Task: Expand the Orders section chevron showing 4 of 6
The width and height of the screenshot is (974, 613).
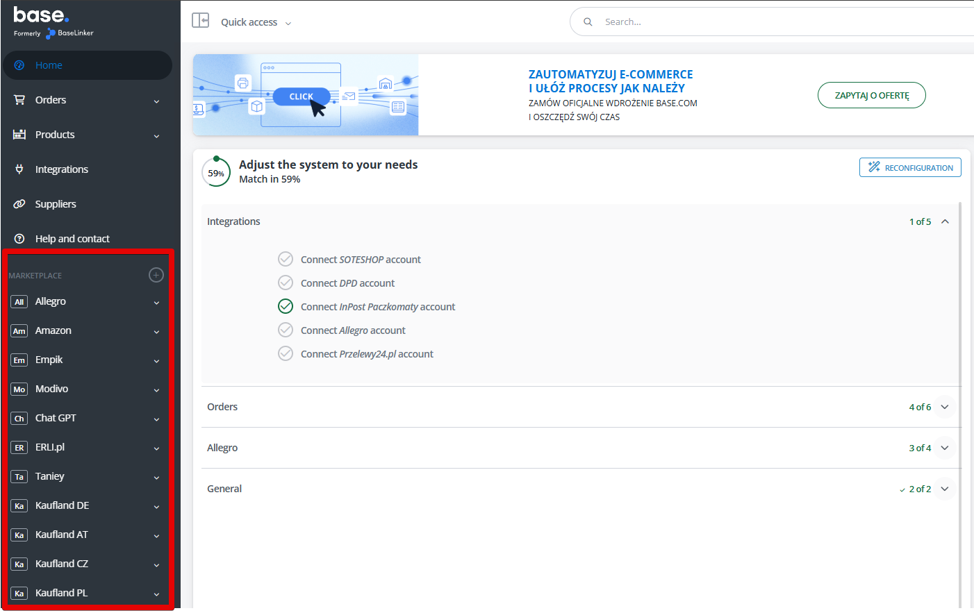Action: (x=945, y=407)
